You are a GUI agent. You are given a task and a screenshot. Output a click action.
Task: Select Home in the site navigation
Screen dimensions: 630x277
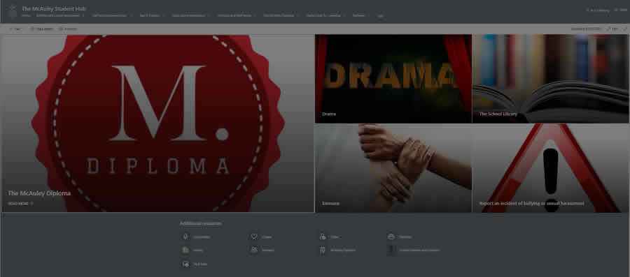pyautogui.click(x=26, y=15)
